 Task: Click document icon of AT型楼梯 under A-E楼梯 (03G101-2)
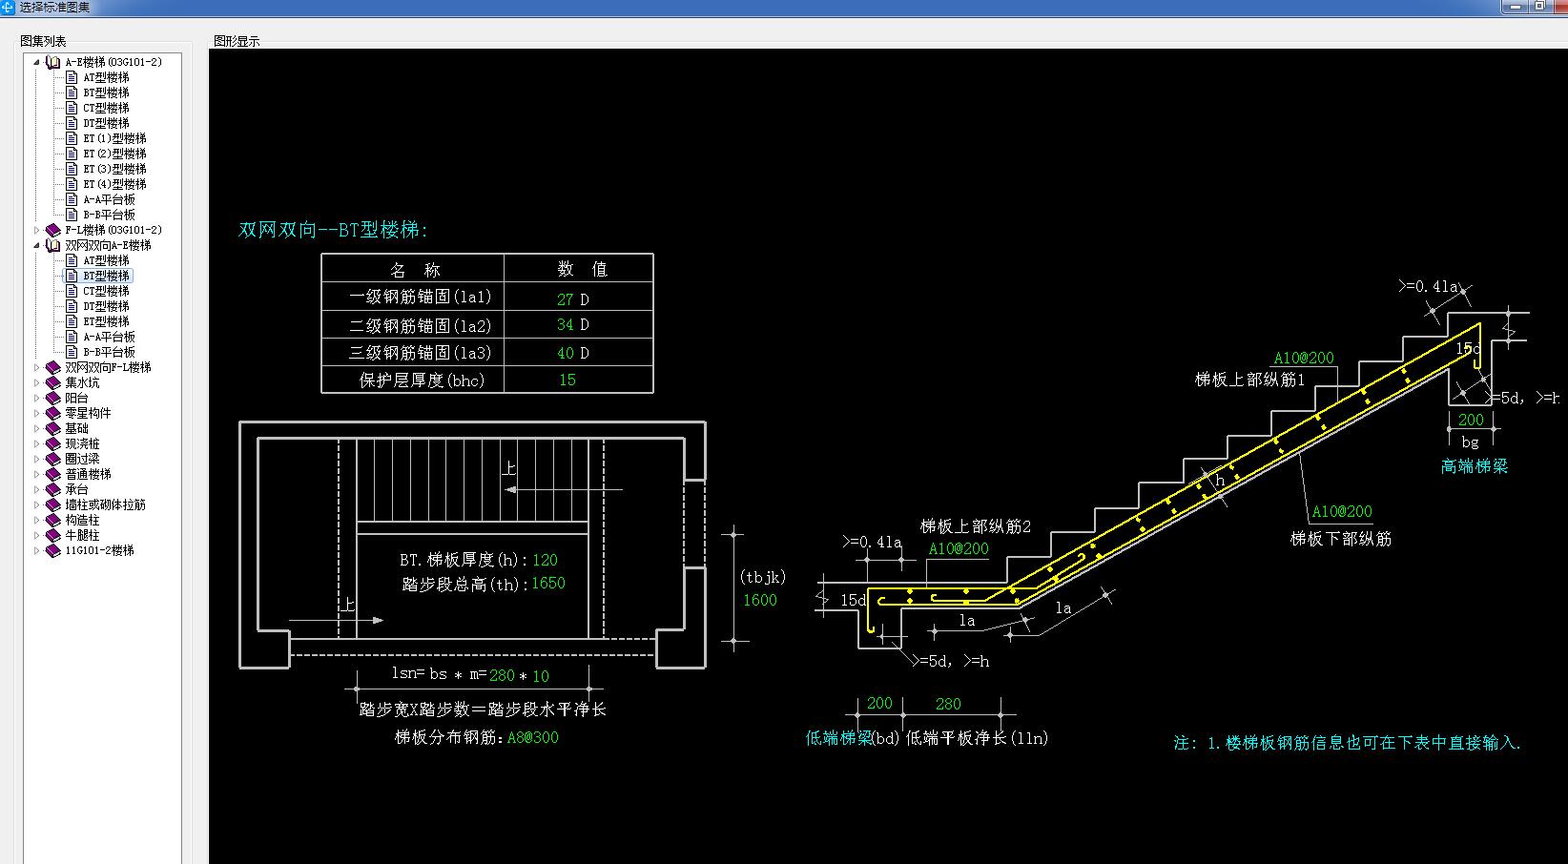coord(72,77)
